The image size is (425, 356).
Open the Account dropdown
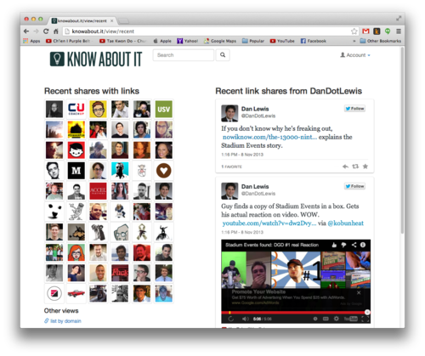[355, 55]
